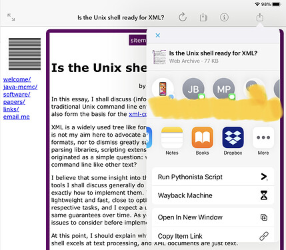Open More apps in the share sheet

click(x=263, y=141)
